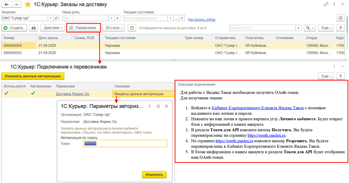
Task: Open the main window's three-dot menu
Action: click(x=334, y=4)
